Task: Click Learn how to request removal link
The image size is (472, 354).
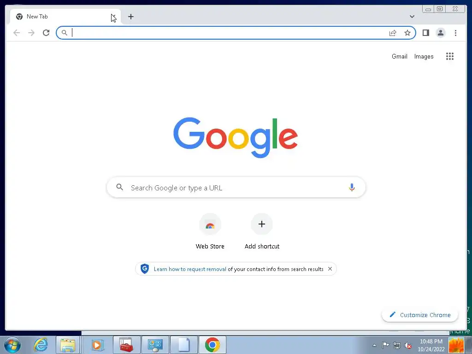Action: click(x=190, y=269)
